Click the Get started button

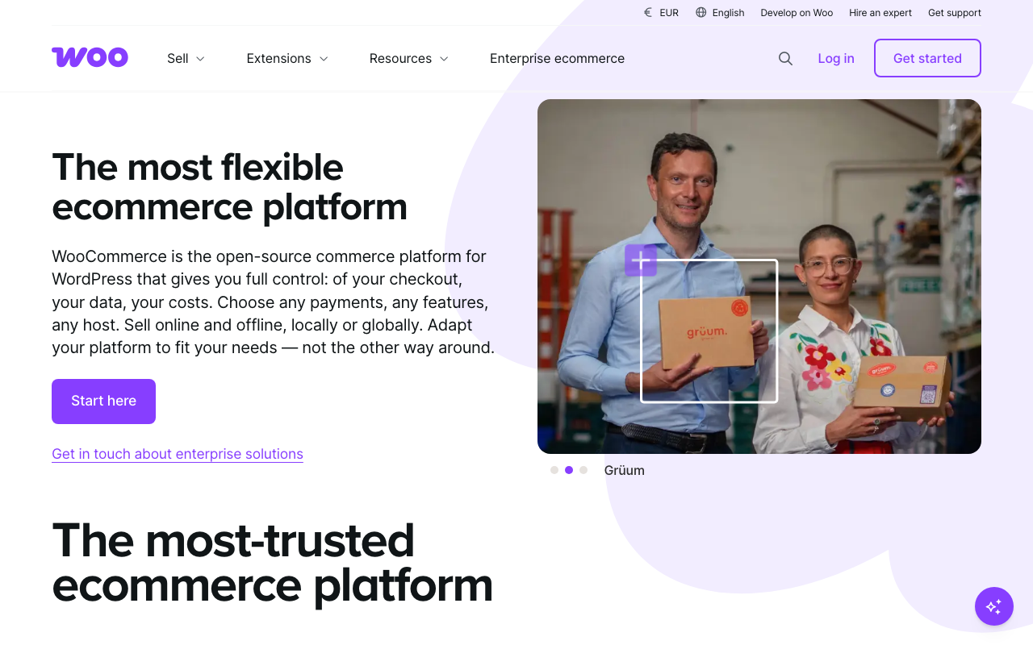927,58
